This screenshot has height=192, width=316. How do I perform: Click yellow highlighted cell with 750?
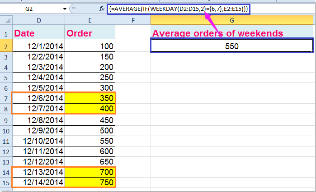[90, 183]
